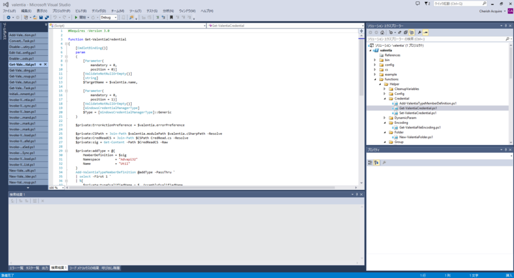Screen dimensions: 514x278
Task: Open Properties wrench icon in Solution Explorer
Action: 420,32
